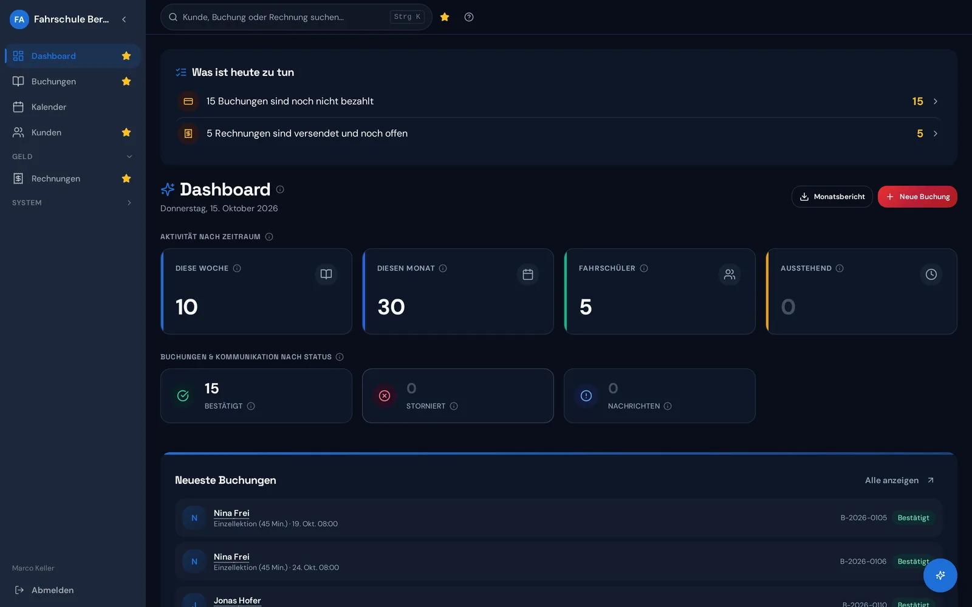
Task: Open the Bestätigt status card
Action: 256,396
